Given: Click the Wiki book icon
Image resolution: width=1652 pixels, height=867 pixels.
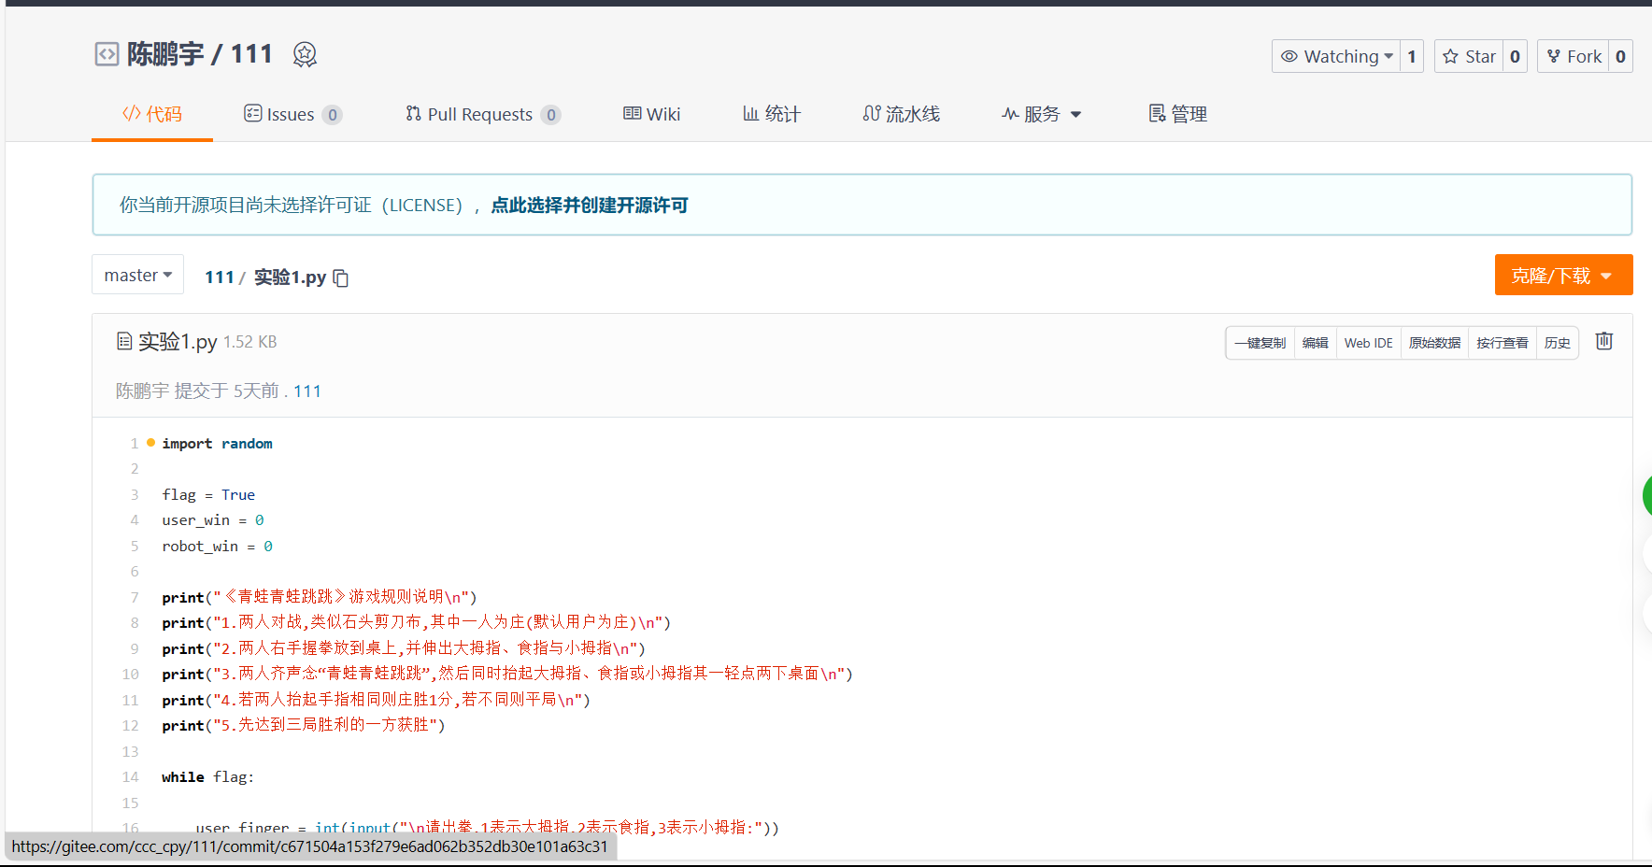Looking at the screenshot, I should pyautogui.click(x=633, y=113).
